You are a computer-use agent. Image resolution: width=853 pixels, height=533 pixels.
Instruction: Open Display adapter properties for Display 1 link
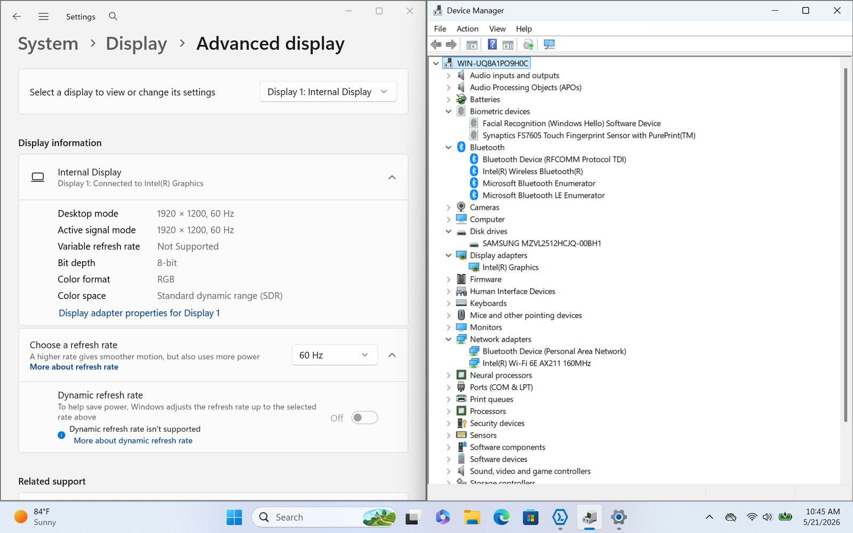click(139, 313)
